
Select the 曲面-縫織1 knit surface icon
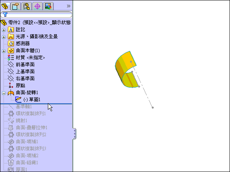11,163
